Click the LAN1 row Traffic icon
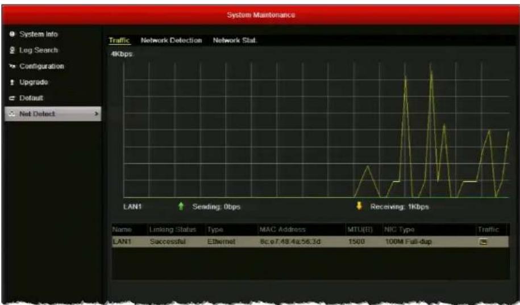The width and height of the screenshot is (520, 305). (x=483, y=242)
